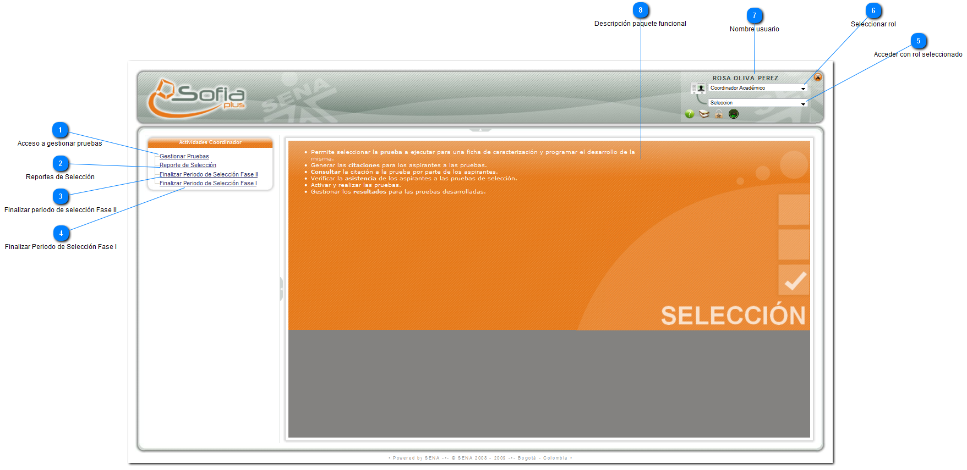Collapse the top header panel handle
Viewport: 967px width, 470px height.
[x=480, y=130]
